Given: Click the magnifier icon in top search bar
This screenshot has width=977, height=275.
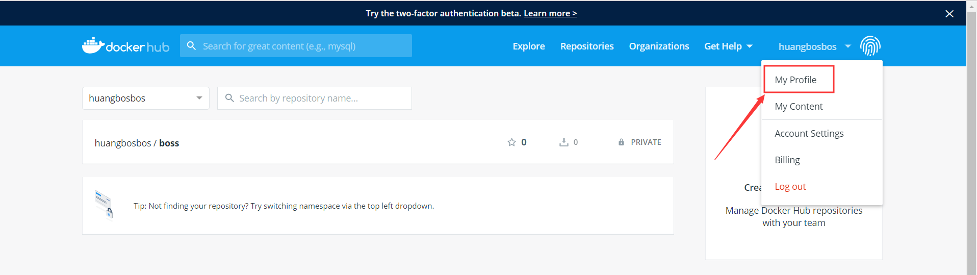Looking at the screenshot, I should tap(191, 46).
